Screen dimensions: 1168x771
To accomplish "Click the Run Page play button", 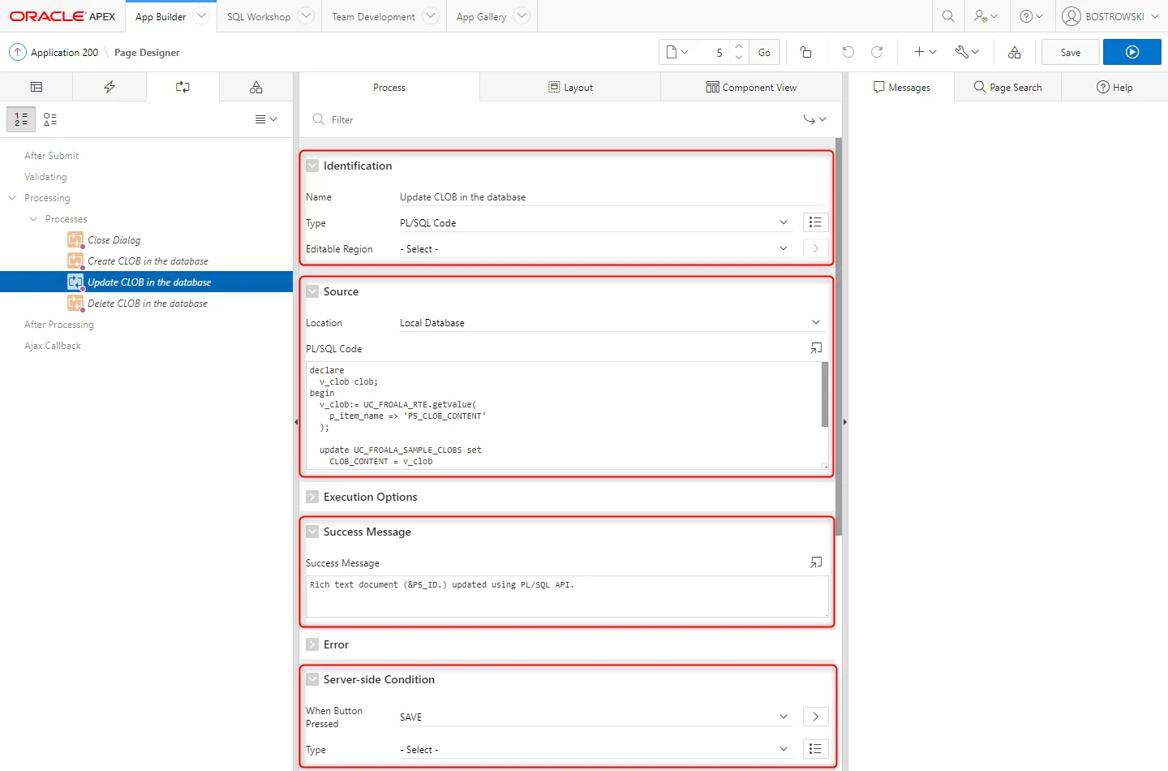I will 1131,52.
